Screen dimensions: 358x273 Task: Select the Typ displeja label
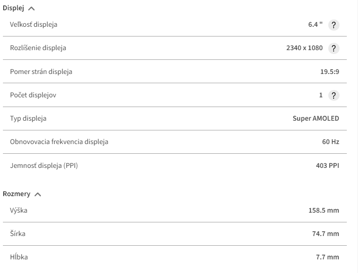(28, 118)
